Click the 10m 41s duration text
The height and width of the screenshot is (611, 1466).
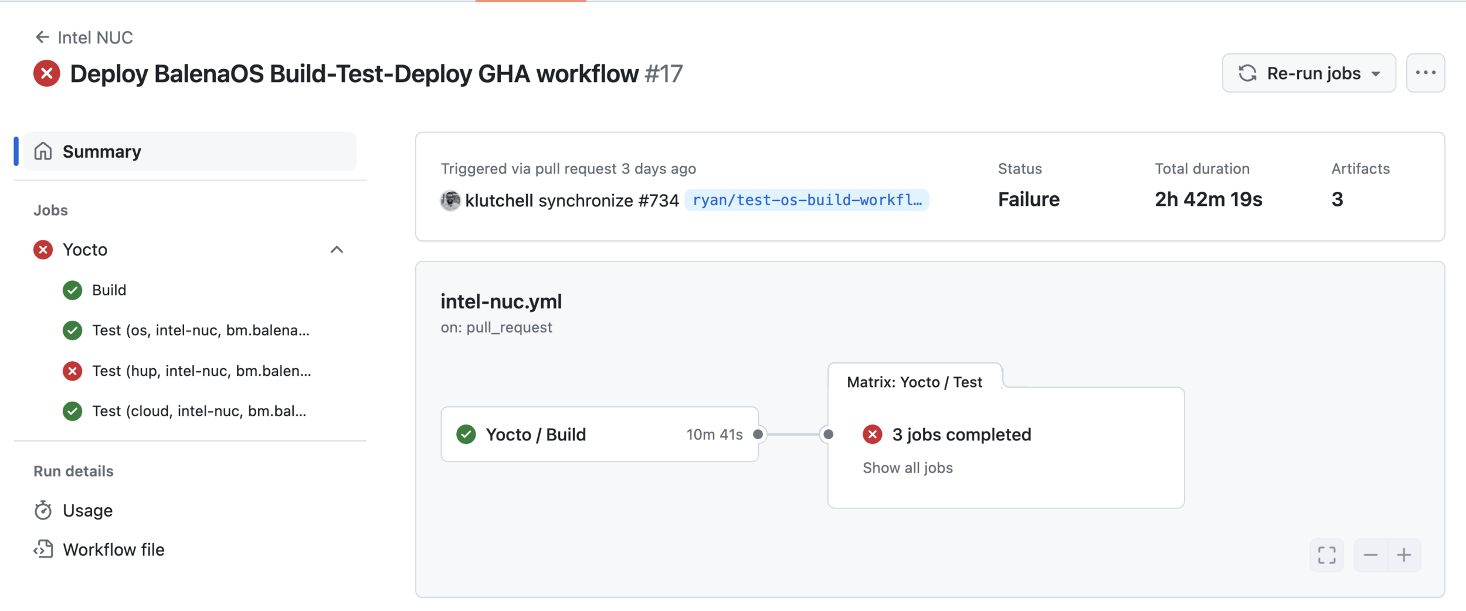(x=714, y=435)
